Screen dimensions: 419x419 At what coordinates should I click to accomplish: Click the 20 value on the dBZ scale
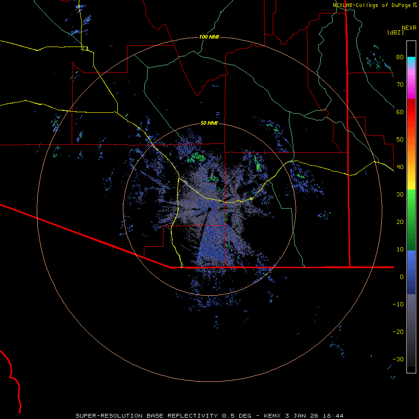400,222
